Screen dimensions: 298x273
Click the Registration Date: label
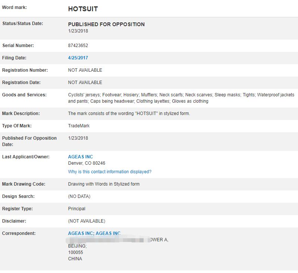[x=21, y=83]
